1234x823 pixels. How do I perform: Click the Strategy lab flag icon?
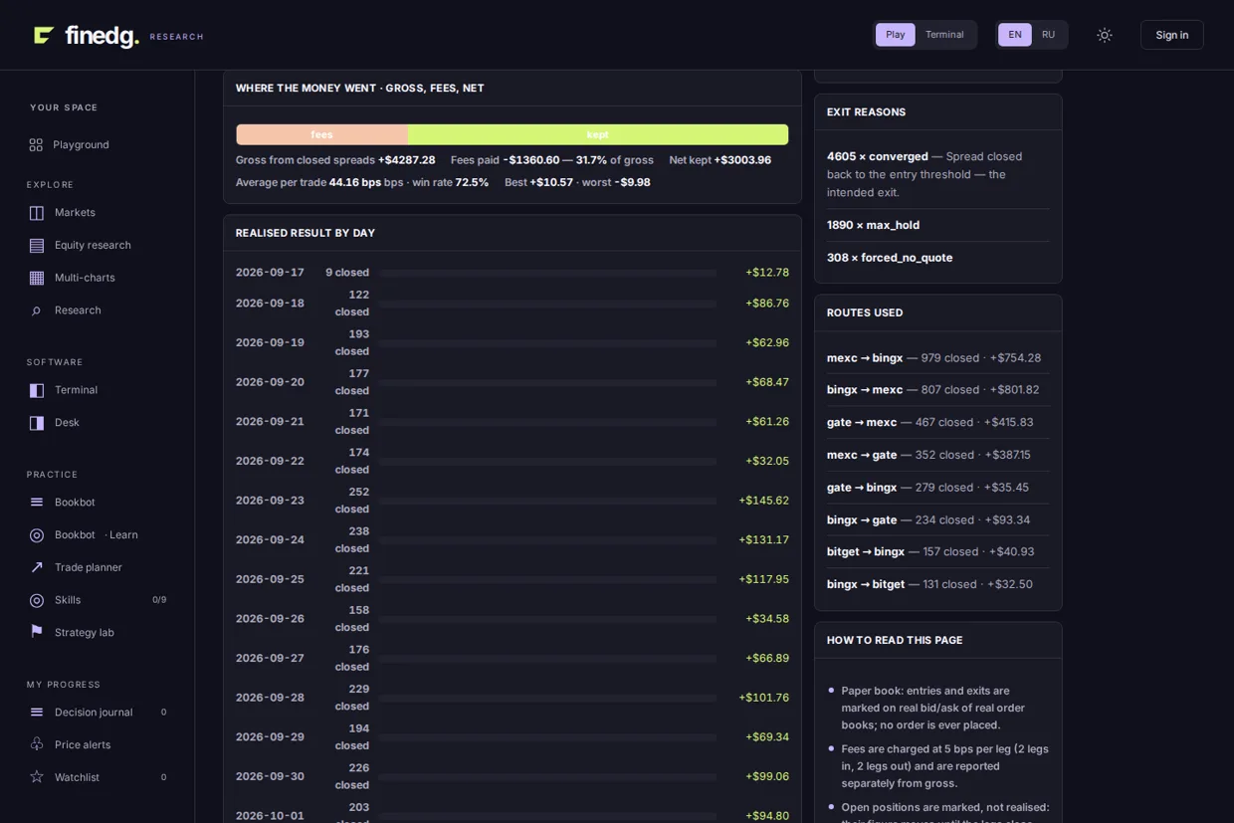tap(37, 632)
